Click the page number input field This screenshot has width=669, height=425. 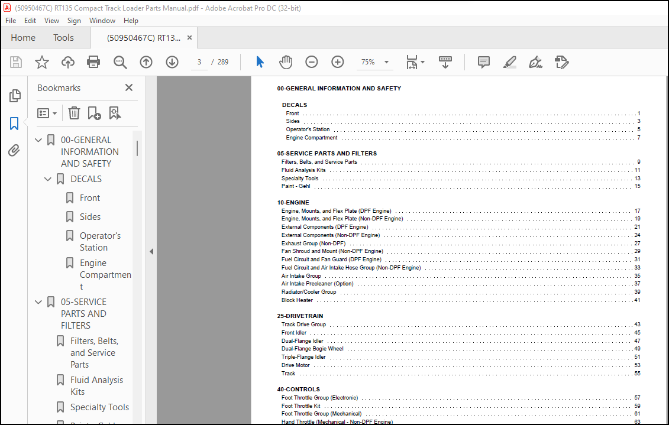tap(199, 62)
